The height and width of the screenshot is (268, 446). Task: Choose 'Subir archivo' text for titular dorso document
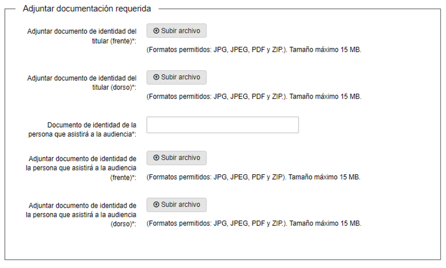tap(181, 77)
